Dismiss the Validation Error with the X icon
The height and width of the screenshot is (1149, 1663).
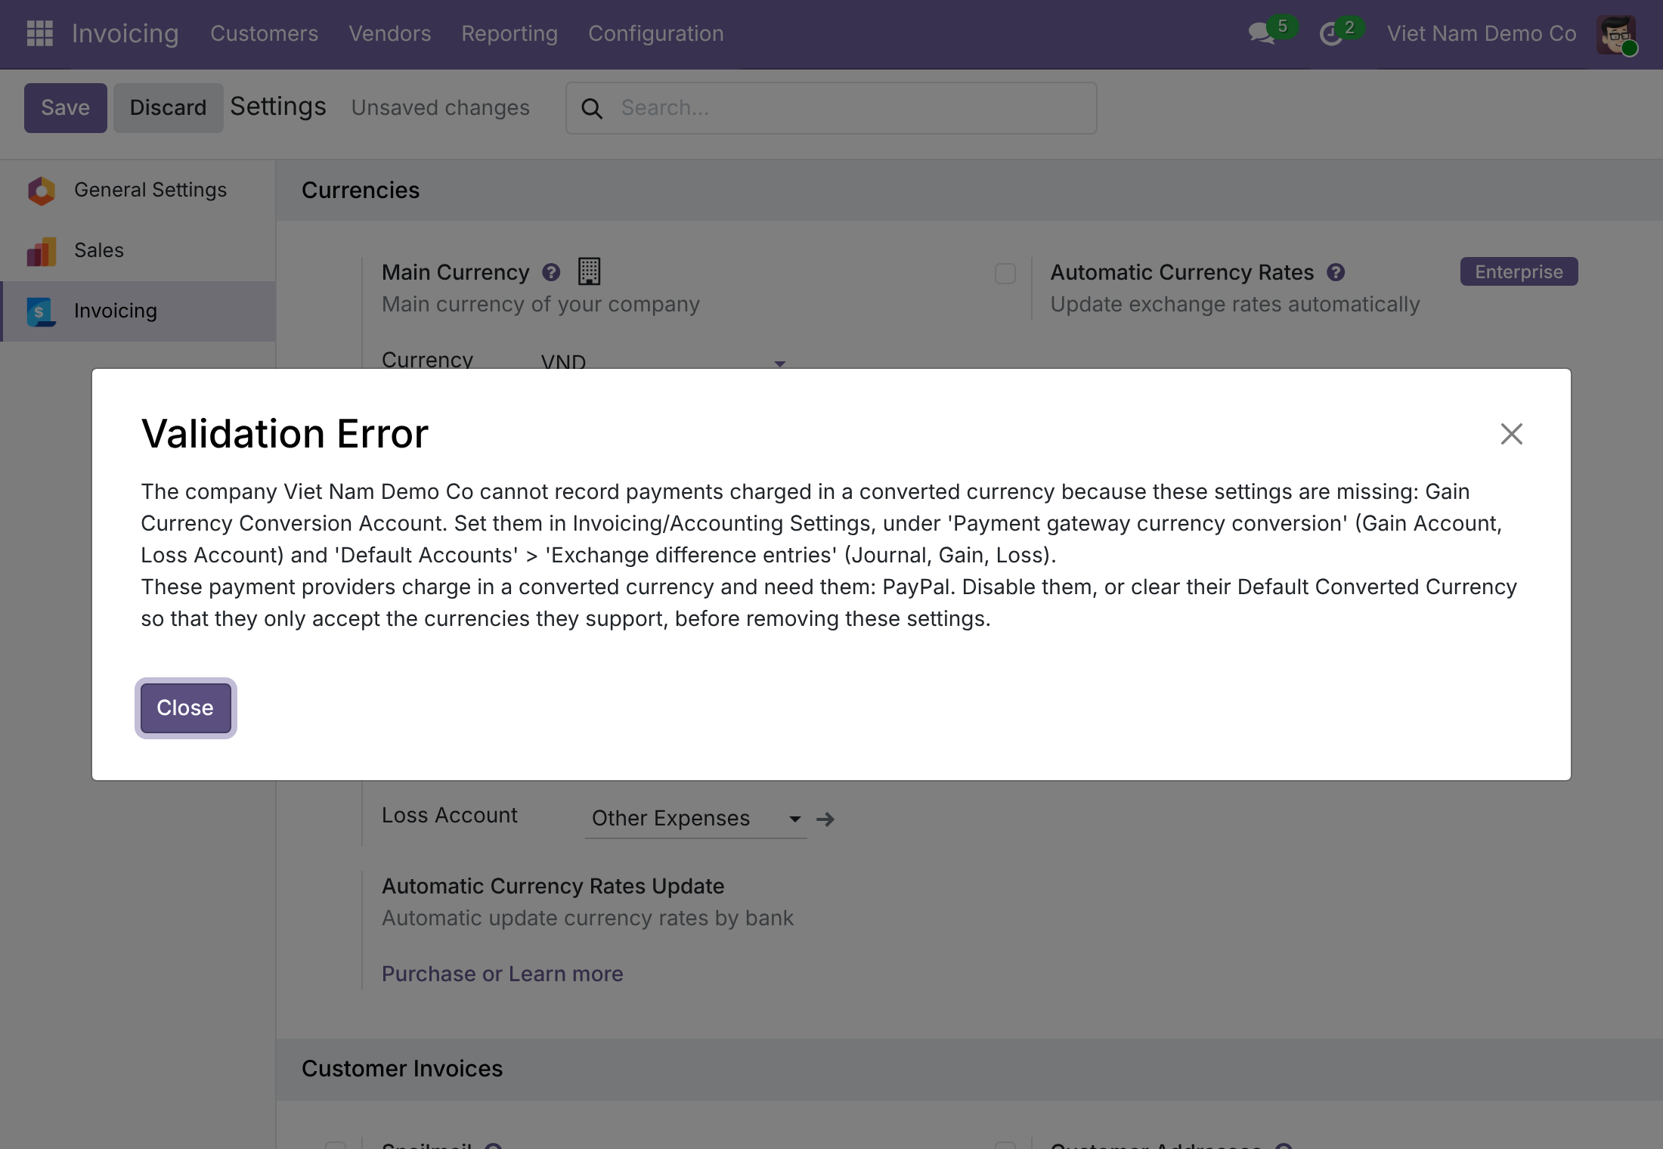(x=1512, y=434)
